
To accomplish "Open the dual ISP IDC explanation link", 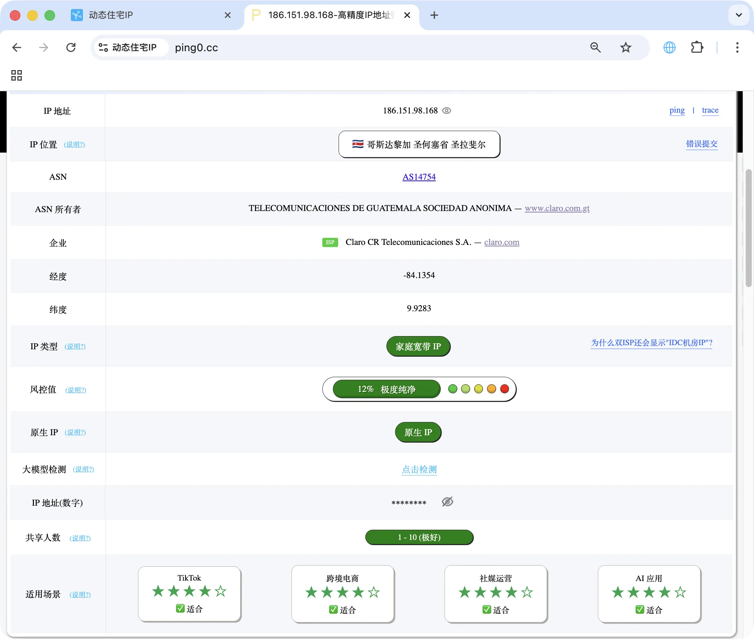I will (x=651, y=342).
